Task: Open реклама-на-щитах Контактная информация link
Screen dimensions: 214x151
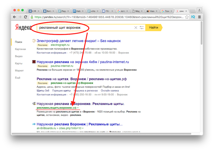Action: (x=51, y=94)
